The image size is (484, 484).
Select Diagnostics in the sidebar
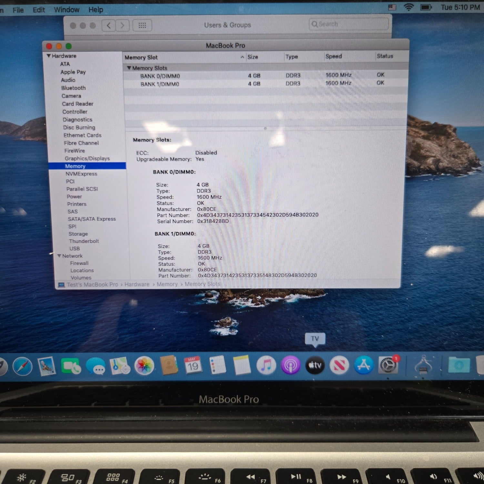point(77,120)
